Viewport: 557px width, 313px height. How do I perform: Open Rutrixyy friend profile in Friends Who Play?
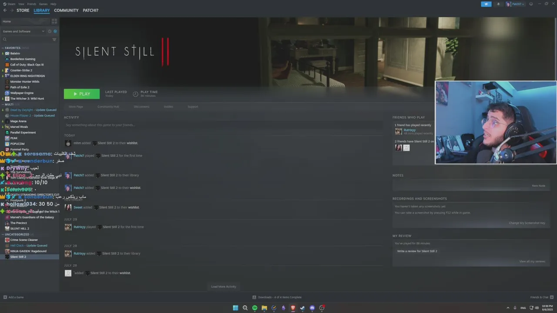click(409, 130)
